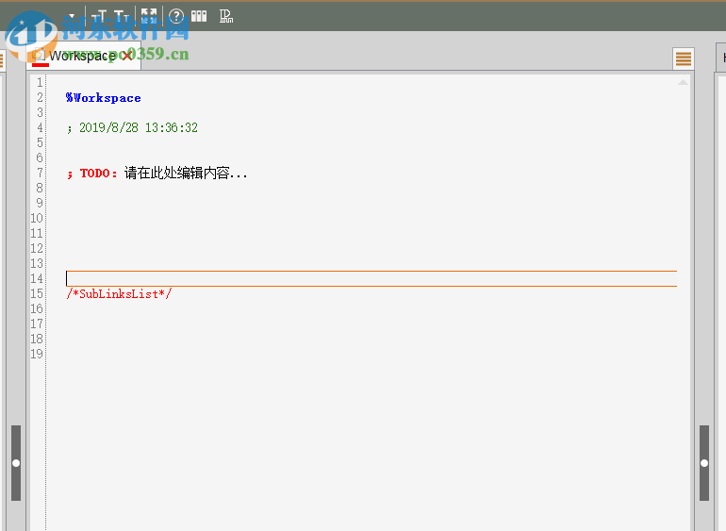
Task: Decrease font size with the smaller T icon
Action: coord(122,17)
